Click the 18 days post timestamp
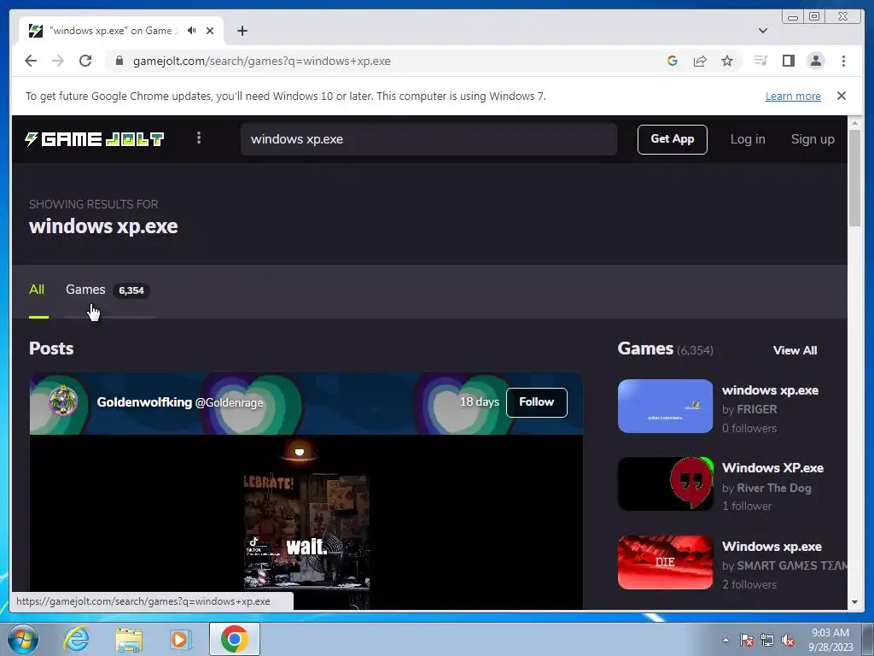This screenshot has height=656, width=874. click(480, 401)
